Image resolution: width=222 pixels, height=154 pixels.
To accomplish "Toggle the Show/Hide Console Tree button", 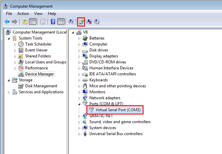I will [33, 22].
